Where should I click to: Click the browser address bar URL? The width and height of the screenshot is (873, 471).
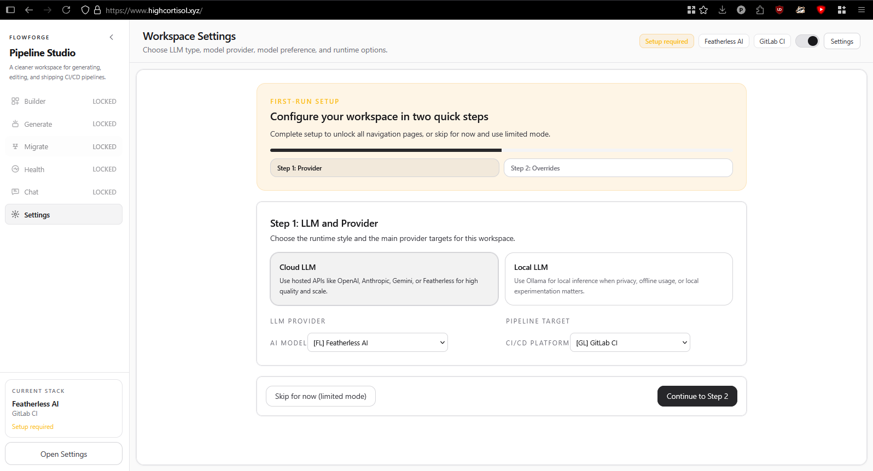click(154, 10)
